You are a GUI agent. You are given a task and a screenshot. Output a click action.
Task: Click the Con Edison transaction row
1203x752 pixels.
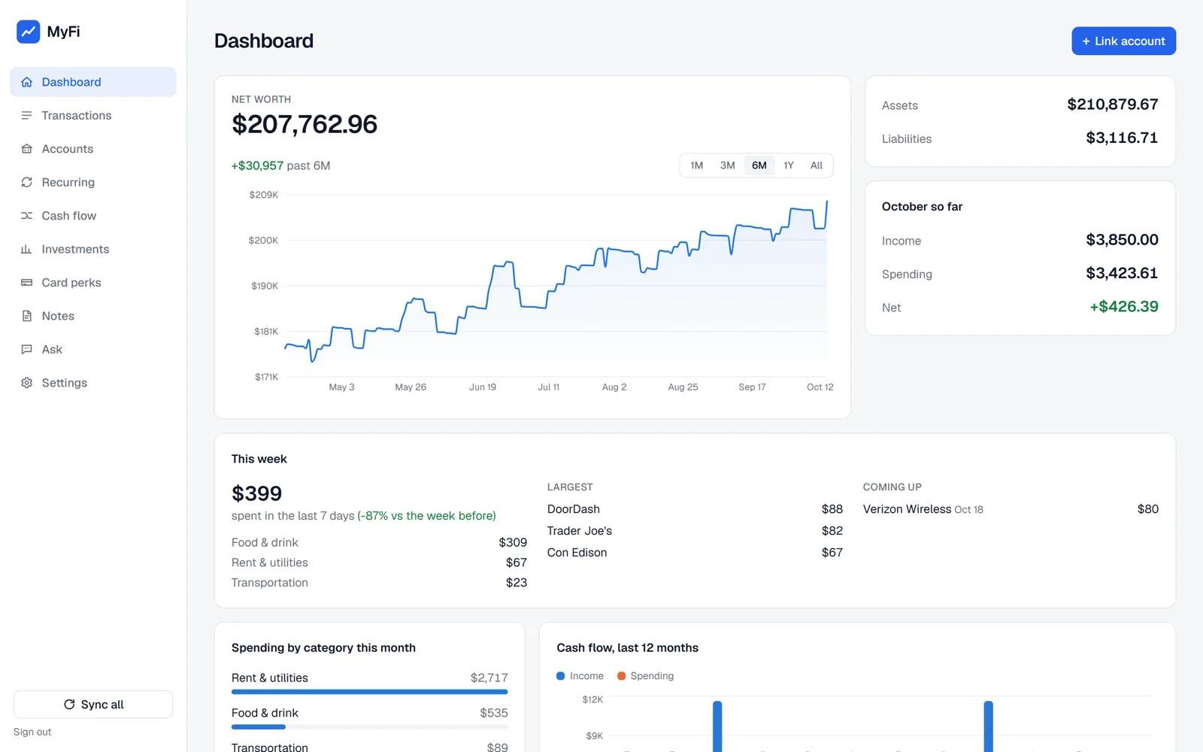pos(695,553)
